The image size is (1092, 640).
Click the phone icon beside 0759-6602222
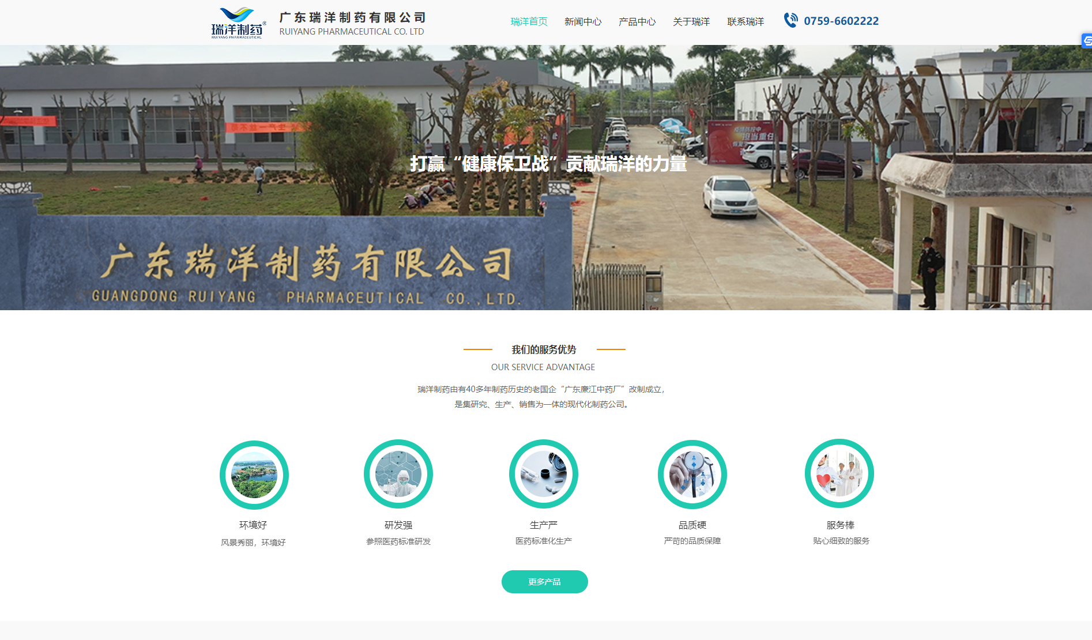pyautogui.click(x=790, y=20)
